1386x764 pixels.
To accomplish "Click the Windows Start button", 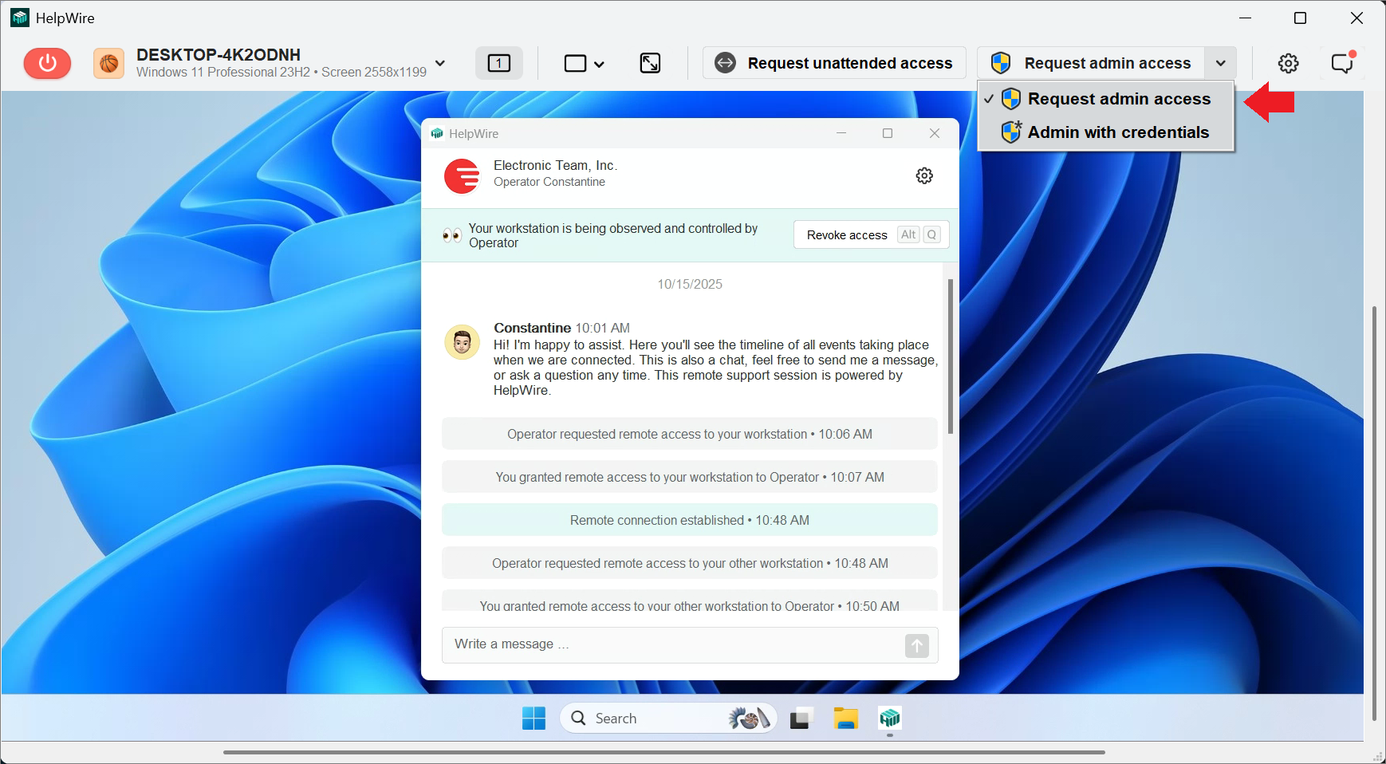I will 533,718.
